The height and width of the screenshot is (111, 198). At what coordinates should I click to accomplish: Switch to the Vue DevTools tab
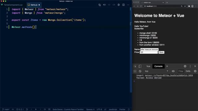148,66
